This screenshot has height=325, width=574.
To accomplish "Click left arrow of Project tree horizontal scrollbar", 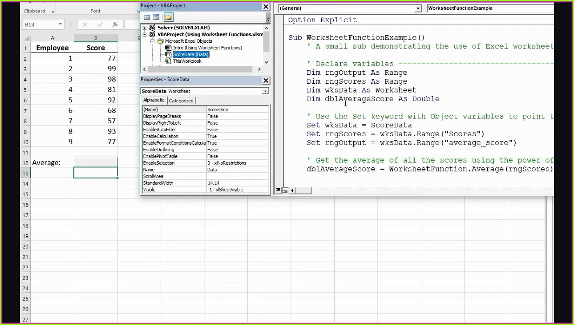I will [x=144, y=69].
